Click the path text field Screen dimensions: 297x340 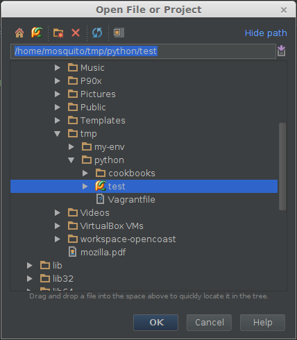click(x=143, y=51)
